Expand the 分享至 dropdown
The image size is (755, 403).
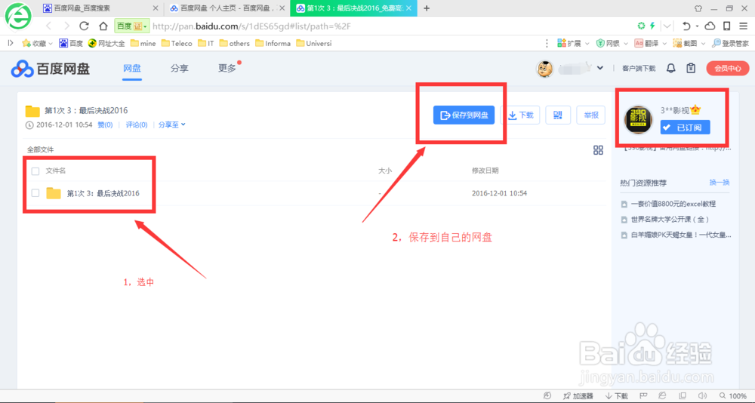(x=172, y=125)
